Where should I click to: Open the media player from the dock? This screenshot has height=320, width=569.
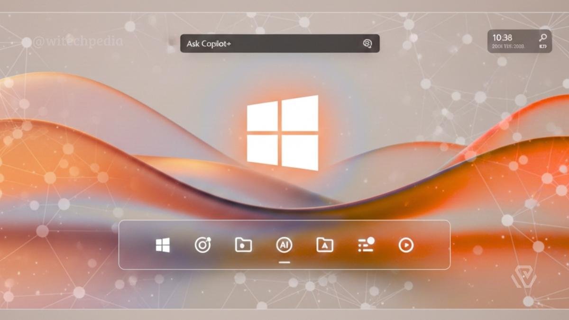(406, 246)
